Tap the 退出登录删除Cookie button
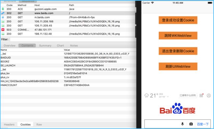Screen dimensions: 214x129 click(178, 51)
